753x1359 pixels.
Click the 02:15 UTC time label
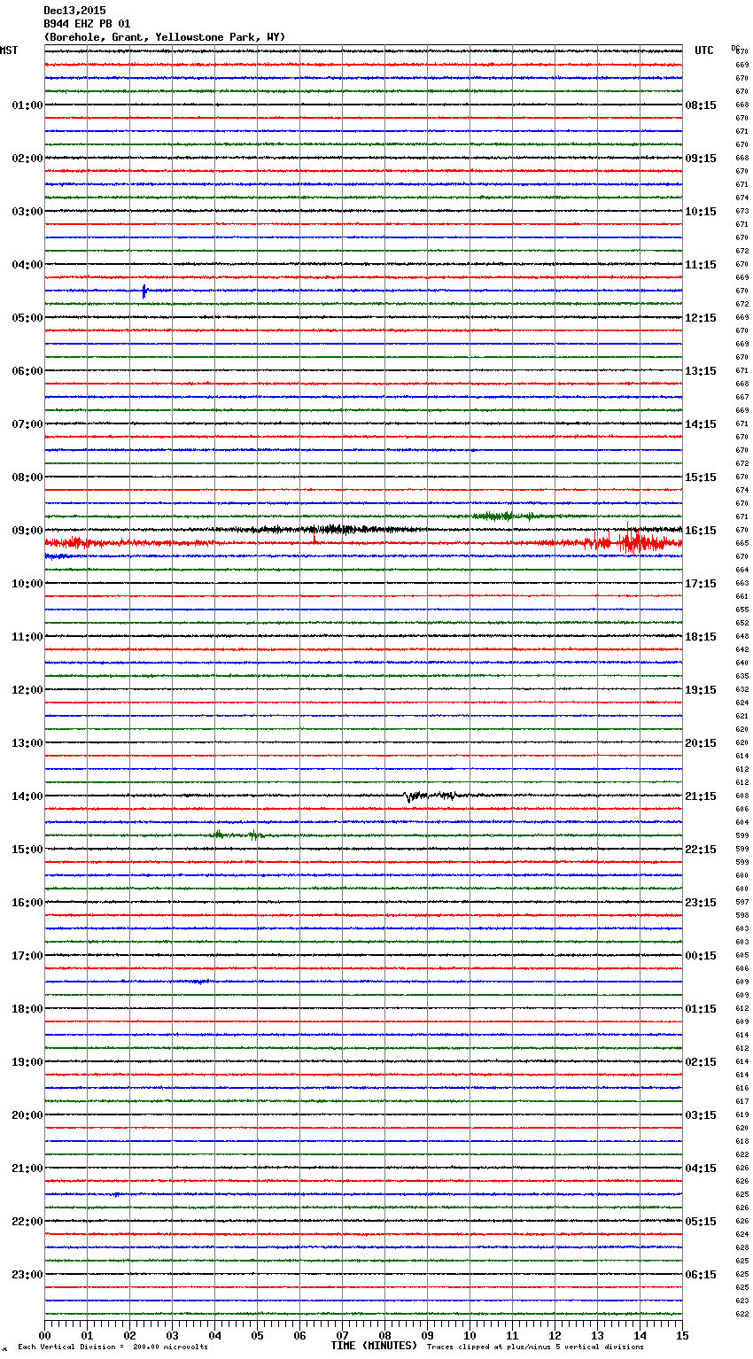pos(701,1062)
